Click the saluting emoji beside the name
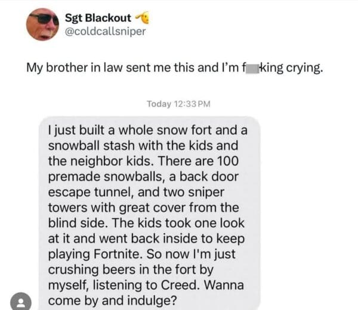The height and width of the screenshot is (310, 358). 142,18
